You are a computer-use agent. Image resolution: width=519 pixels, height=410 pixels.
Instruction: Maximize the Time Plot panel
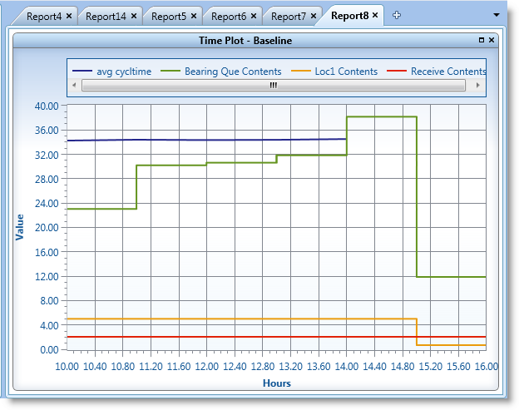tap(482, 40)
